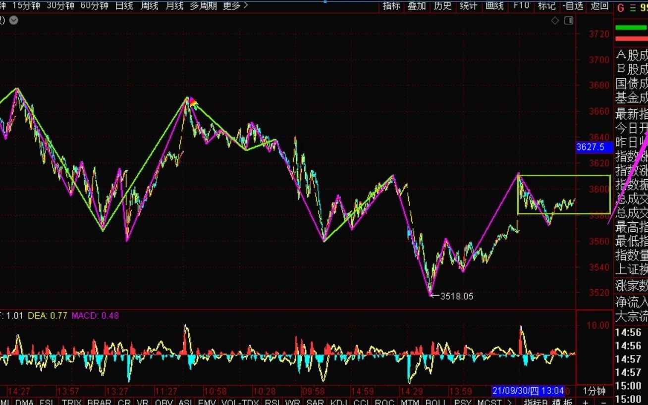Select the CCI indicator tab
Screen dimensions: 648x405
pyautogui.click(x=362, y=403)
